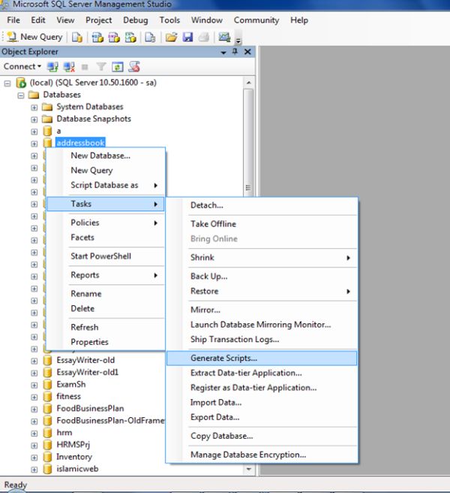Expand the Inventory database node
Viewport: 450px width, 493px height.
34,458
